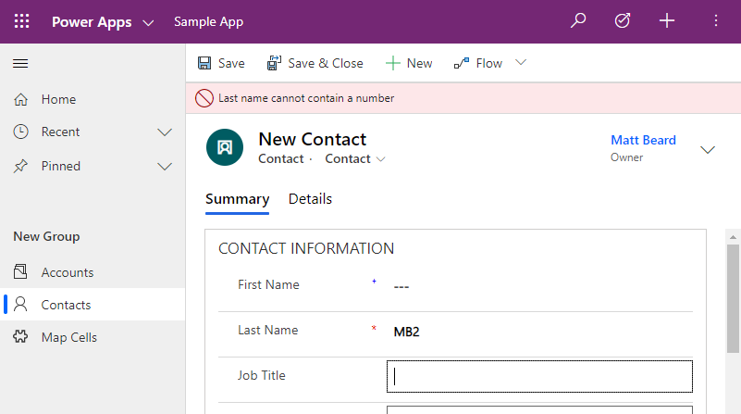This screenshot has height=414, width=741.
Task: Click the 'Job Title' field label
Action: pos(261,376)
